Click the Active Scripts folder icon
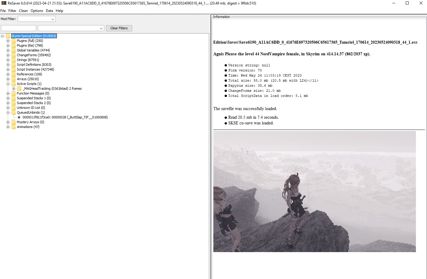Viewport: 427px width, 279px height. point(14,84)
